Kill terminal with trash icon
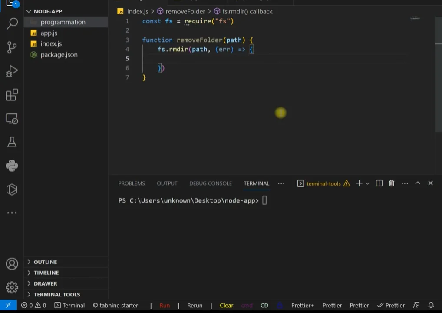Screen dimensions: 442x313 click(x=392, y=183)
